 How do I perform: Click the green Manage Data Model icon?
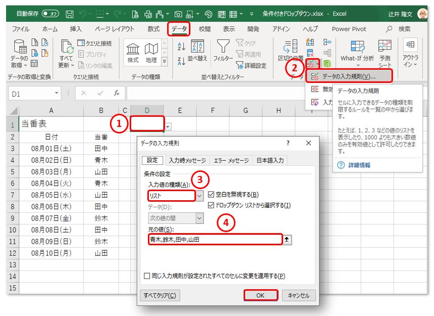click(327, 64)
